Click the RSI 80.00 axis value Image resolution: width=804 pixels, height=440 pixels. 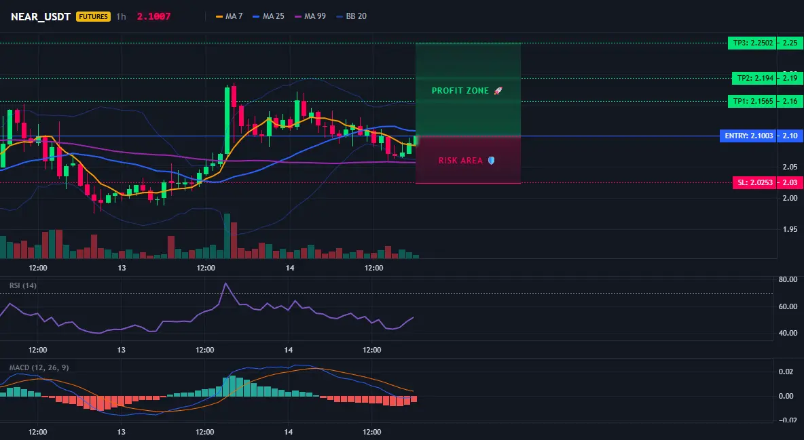pos(788,280)
